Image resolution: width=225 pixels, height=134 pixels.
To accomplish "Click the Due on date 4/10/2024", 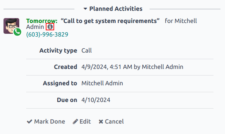I will pyautogui.click(x=96, y=100).
